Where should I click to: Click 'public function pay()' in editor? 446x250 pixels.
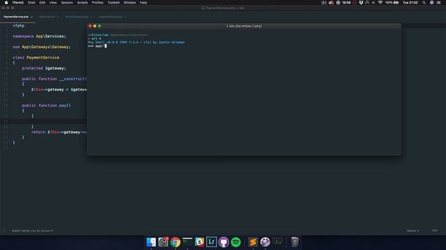(x=47, y=106)
